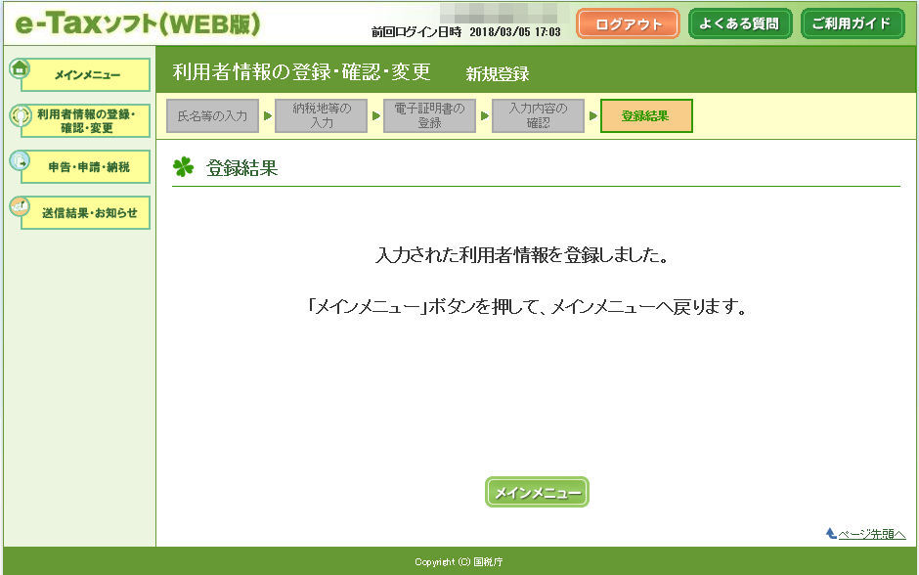Open the よくある質問 page
Screen dimensions: 919x575
740,23
